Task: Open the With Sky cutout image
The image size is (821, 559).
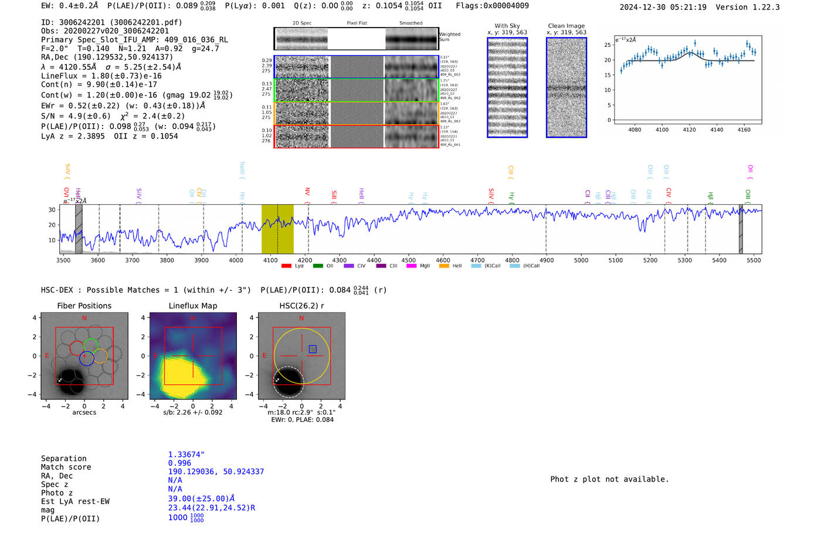Action: point(507,87)
